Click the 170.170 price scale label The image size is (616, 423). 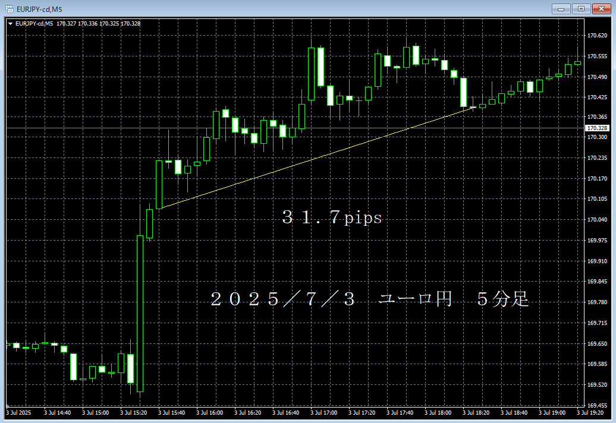[x=597, y=179]
